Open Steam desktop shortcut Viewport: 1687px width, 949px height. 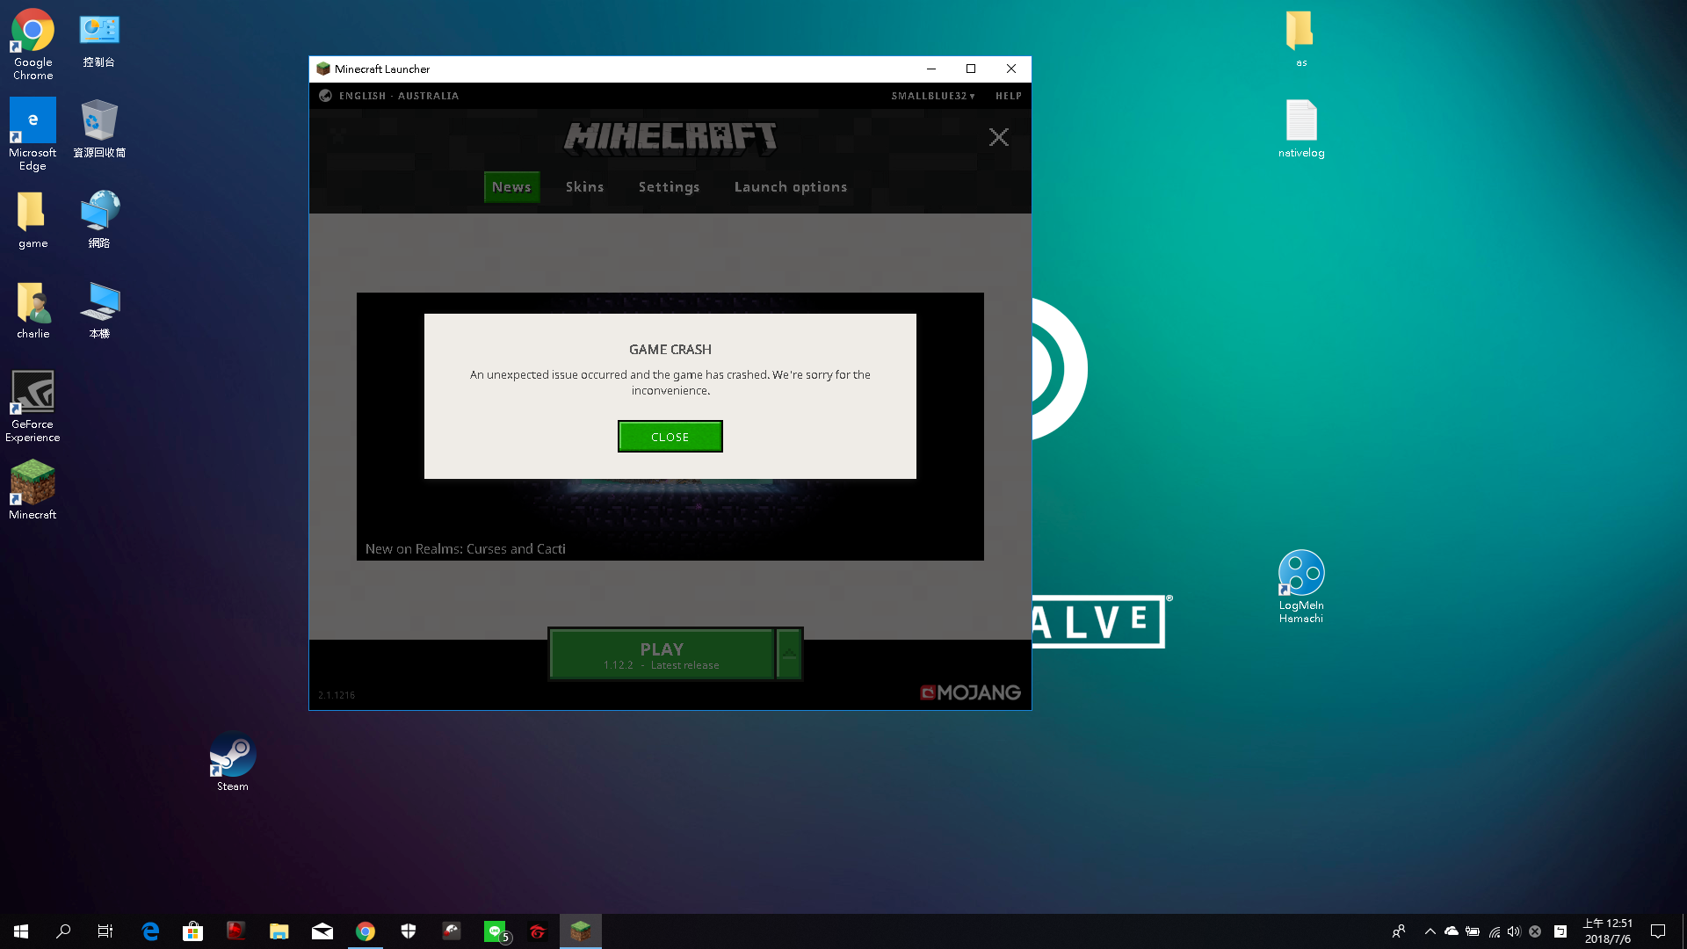[x=232, y=756]
